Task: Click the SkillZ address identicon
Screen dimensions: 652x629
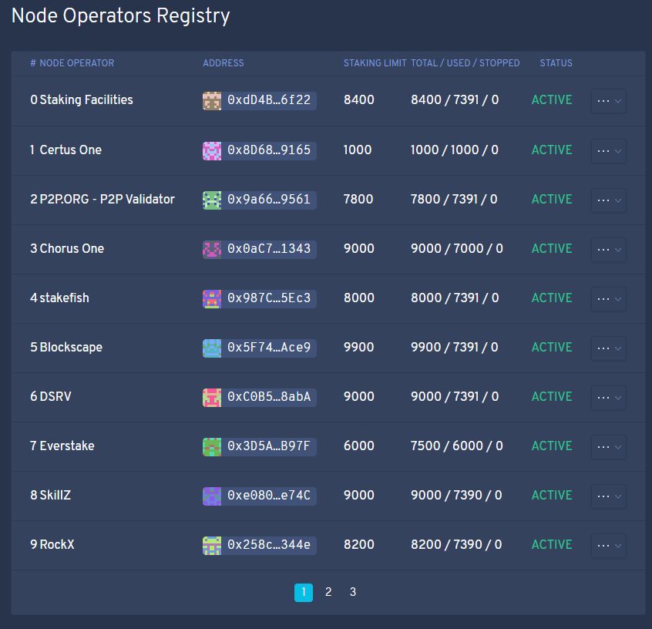Action: point(212,496)
